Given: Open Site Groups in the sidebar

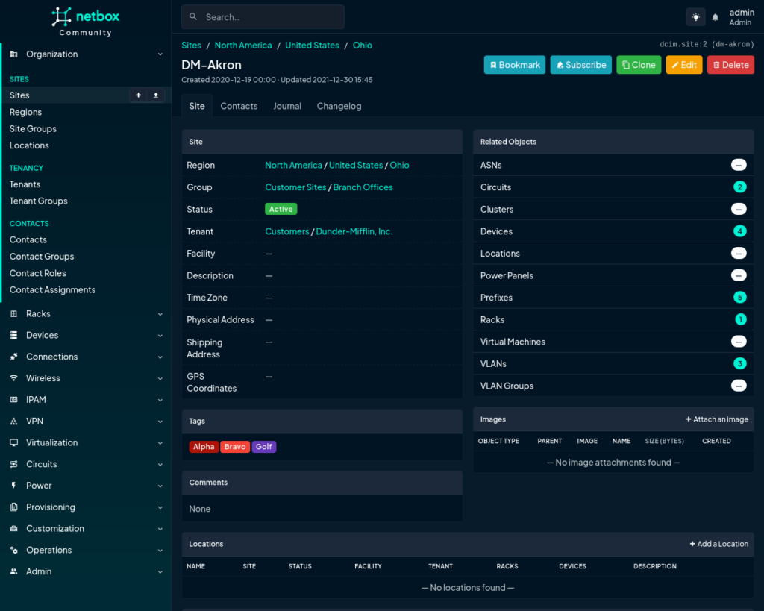Looking at the screenshot, I should coord(33,128).
